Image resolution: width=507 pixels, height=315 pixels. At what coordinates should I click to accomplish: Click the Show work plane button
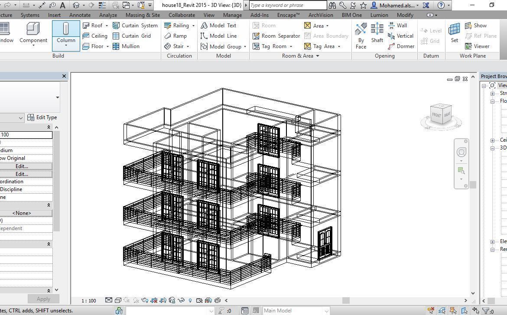(476, 26)
